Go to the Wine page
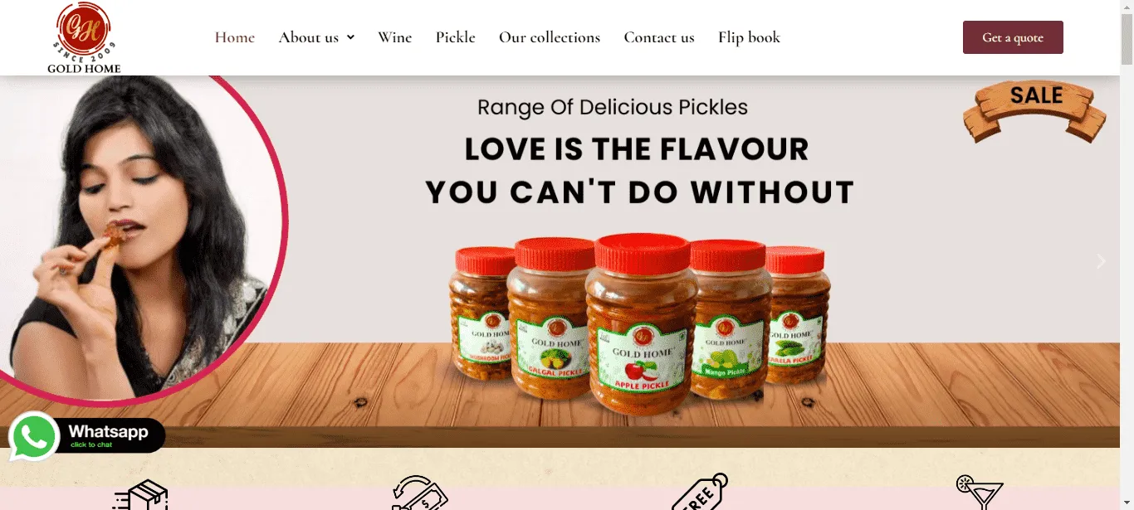 coord(395,37)
